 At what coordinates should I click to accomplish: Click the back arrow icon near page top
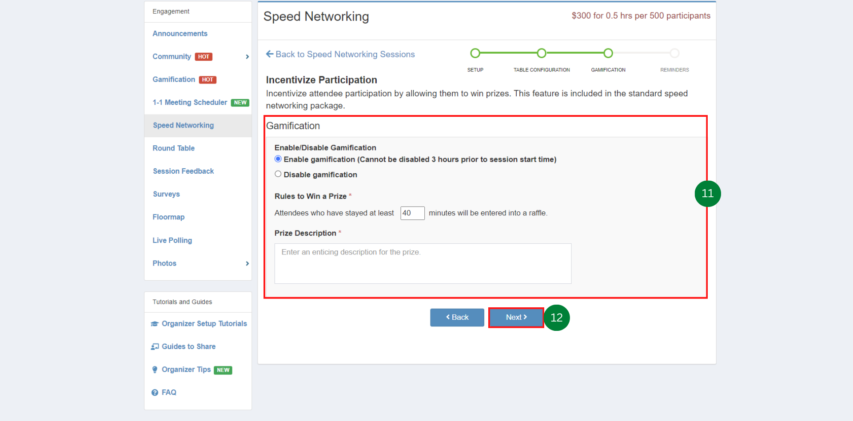(x=269, y=54)
